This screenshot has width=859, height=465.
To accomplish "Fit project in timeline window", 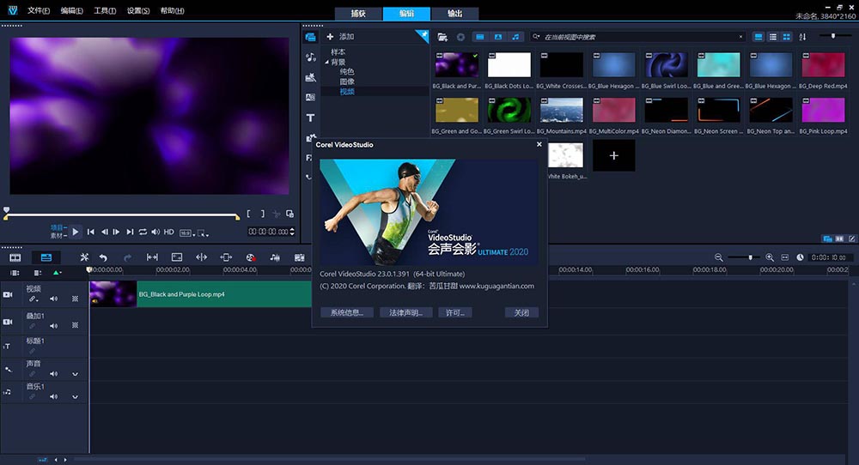I will click(x=784, y=257).
